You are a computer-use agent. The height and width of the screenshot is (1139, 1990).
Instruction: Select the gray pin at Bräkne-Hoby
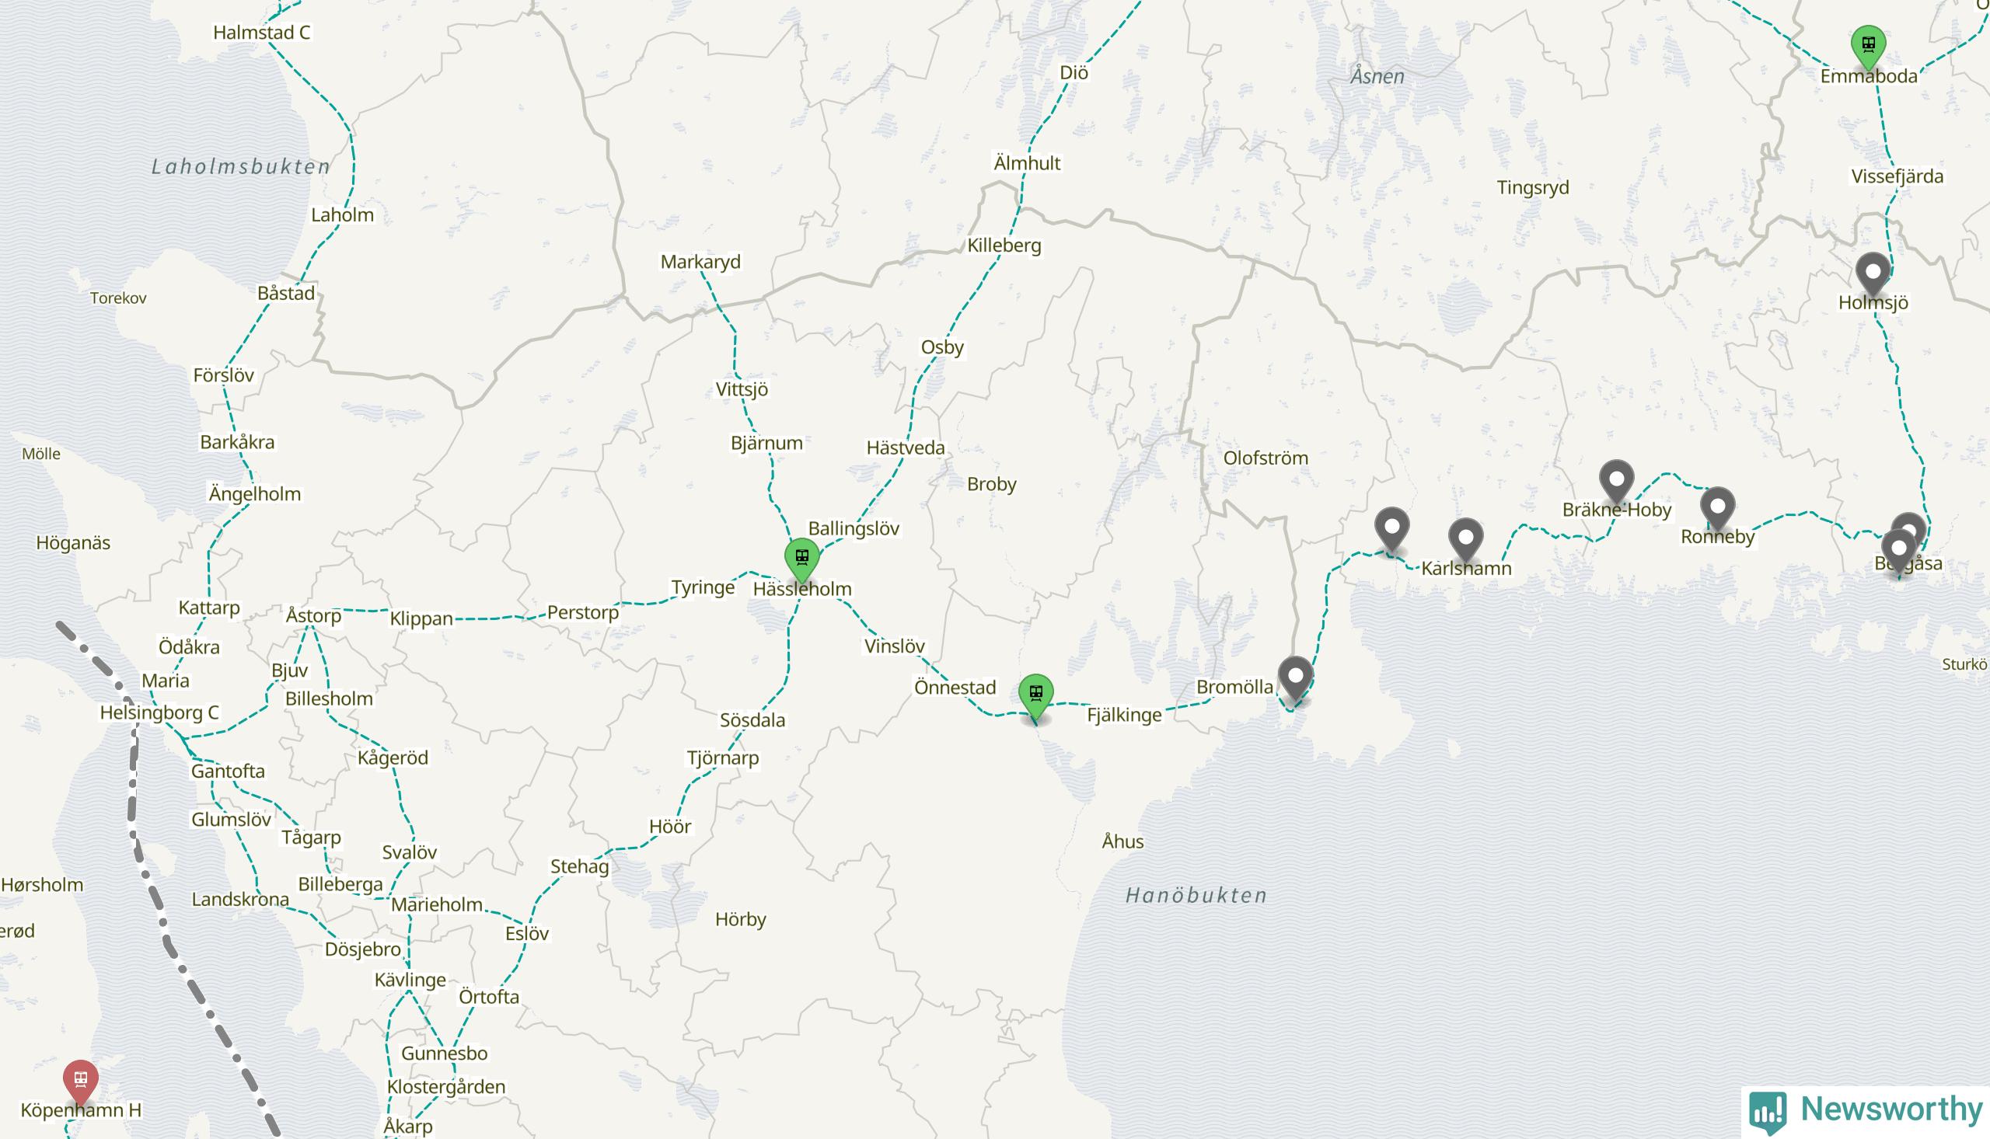1616,479
